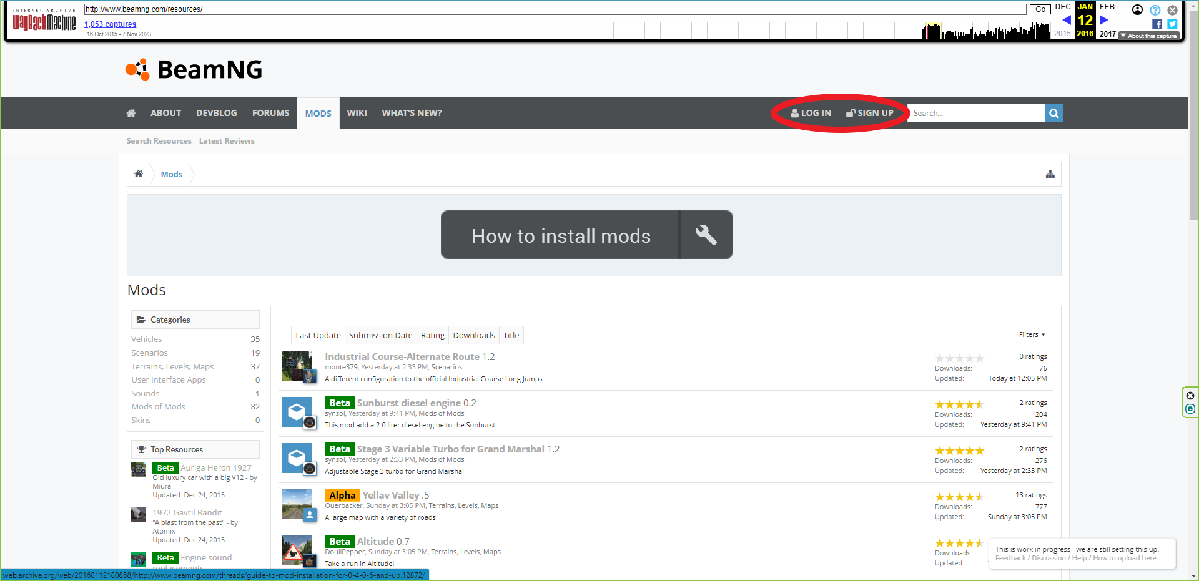
Task: Open Sunburst diesel engine resource icon
Action: pyautogui.click(x=297, y=412)
